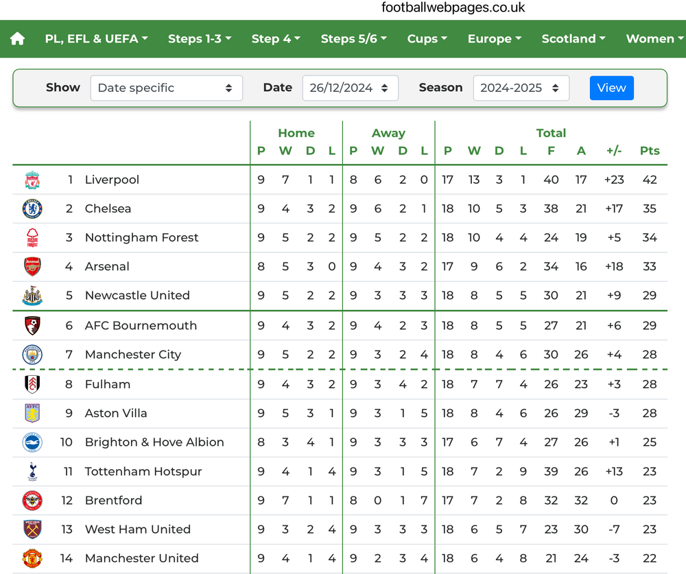686x574 pixels.
Task: Open the Fulham team link
Action: (108, 384)
